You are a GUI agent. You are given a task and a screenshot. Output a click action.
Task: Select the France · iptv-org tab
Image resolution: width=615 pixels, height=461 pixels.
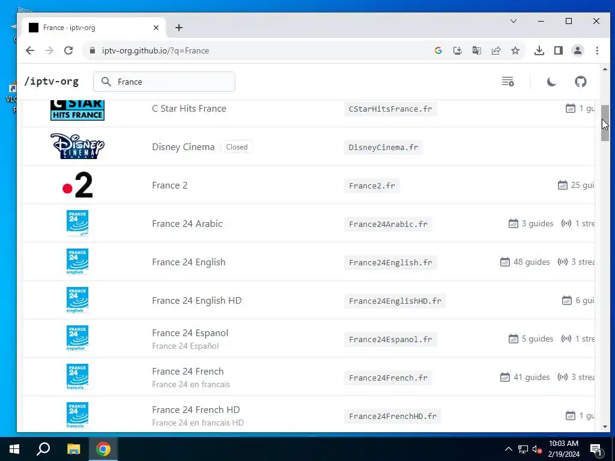click(93, 28)
